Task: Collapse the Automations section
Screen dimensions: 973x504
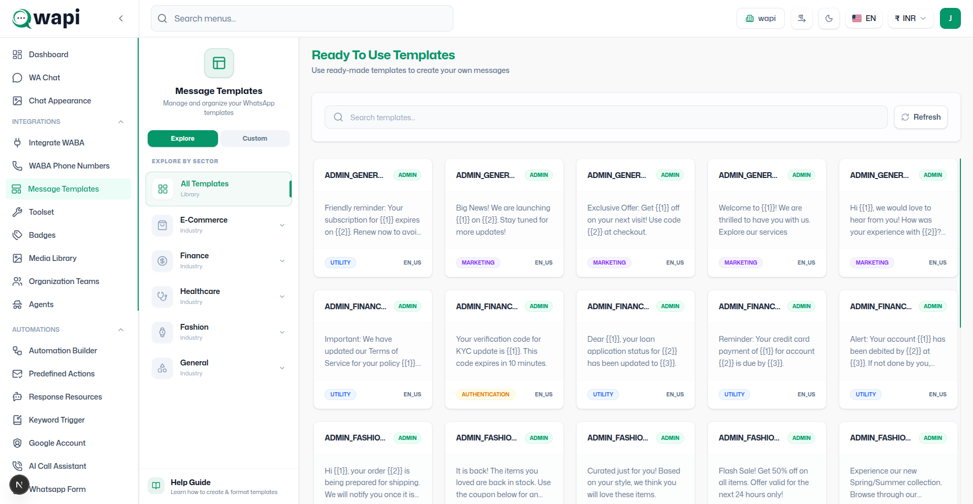Action: click(x=121, y=330)
